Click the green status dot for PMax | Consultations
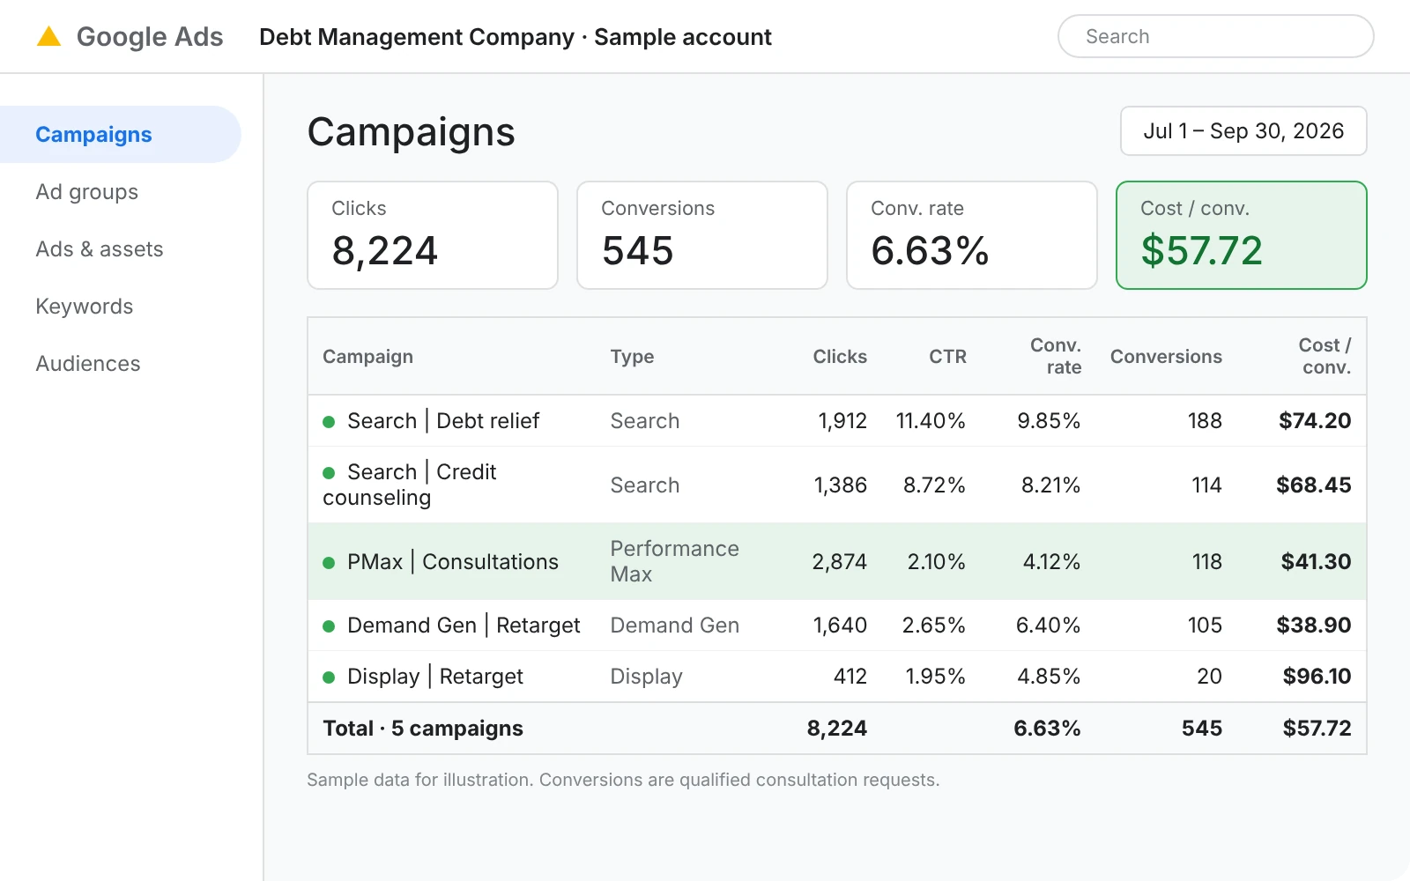Screen dimensions: 1410x881 tap(329, 563)
